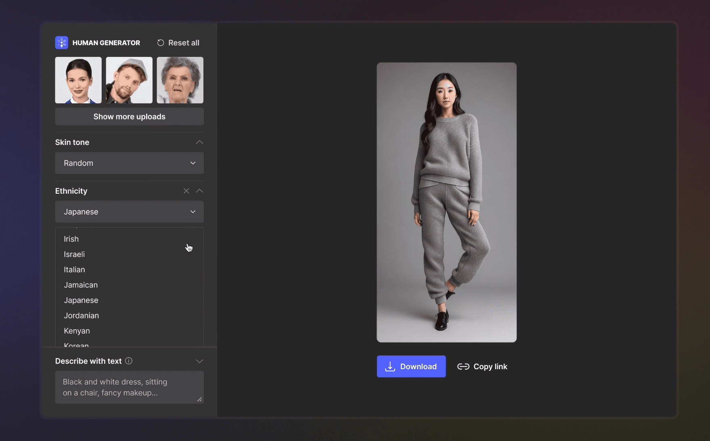Click the Reset all button
The width and height of the screenshot is (710, 441).
click(178, 43)
